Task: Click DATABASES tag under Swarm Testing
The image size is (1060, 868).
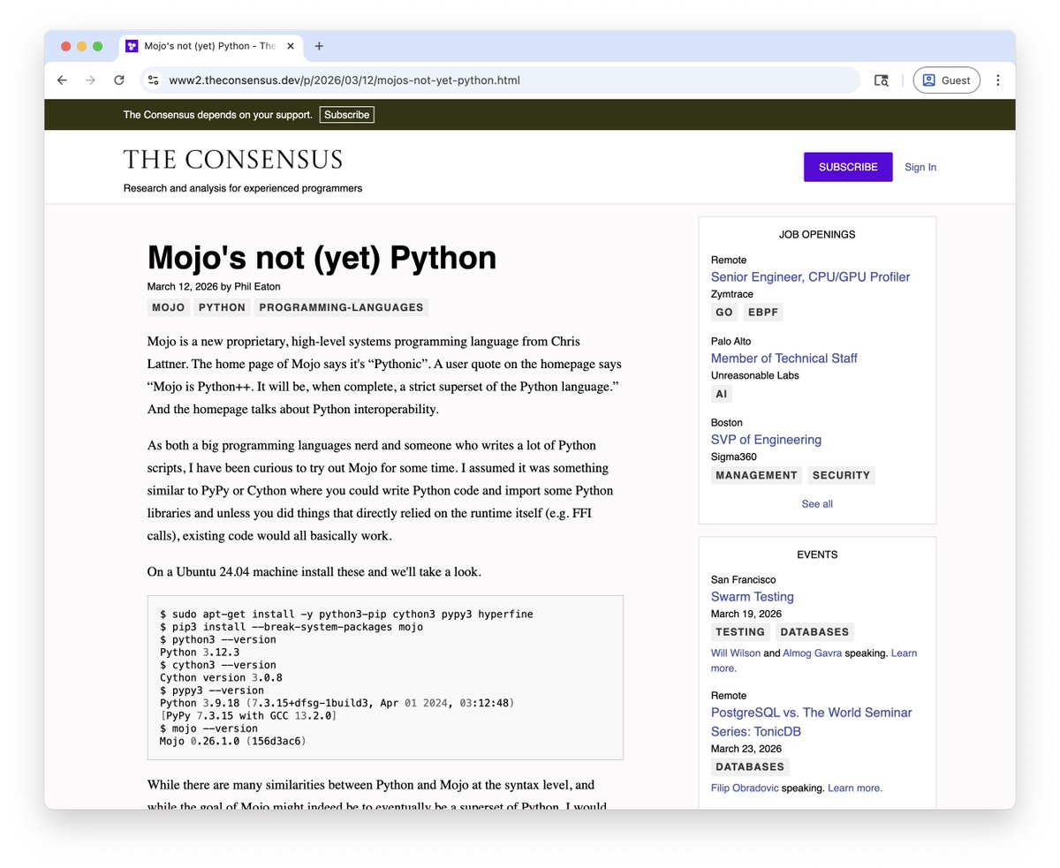Action: click(x=814, y=632)
